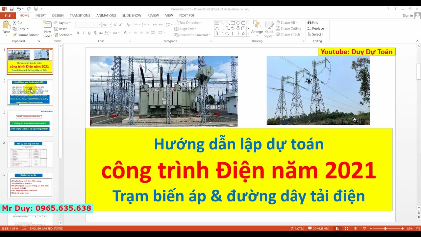
Task: Open the Select dropdown in Editing
Action: 315,34
